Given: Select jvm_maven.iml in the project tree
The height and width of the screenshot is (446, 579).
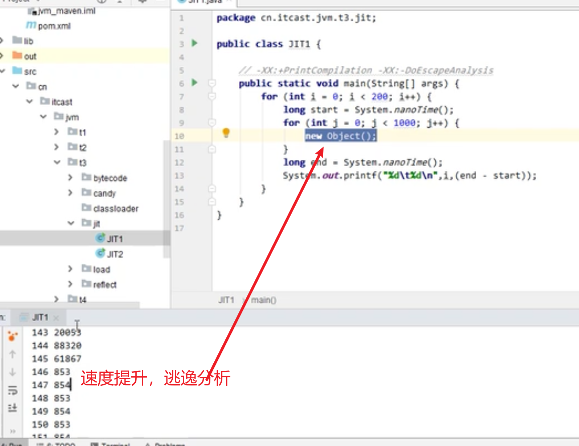Looking at the screenshot, I should 67,11.
